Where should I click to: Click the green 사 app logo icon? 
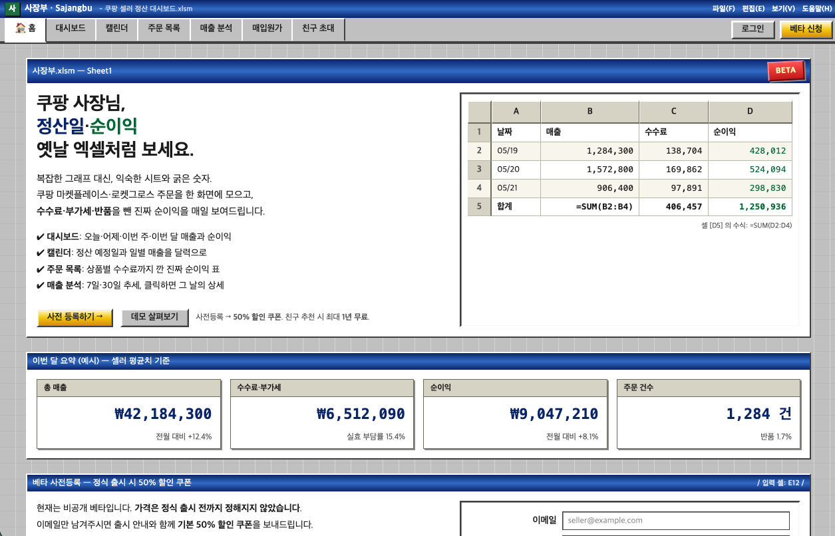point(12,9)
